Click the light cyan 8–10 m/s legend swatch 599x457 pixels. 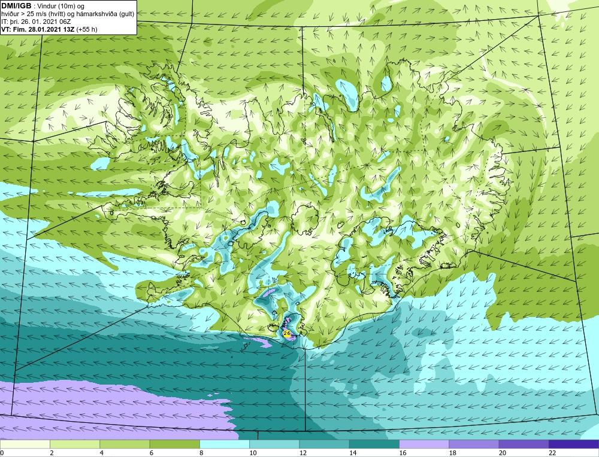tap(225, 444)
